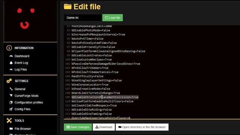240x135 pixels.
Task: Click the Game.ini filename field
Action: click(82, 18)
